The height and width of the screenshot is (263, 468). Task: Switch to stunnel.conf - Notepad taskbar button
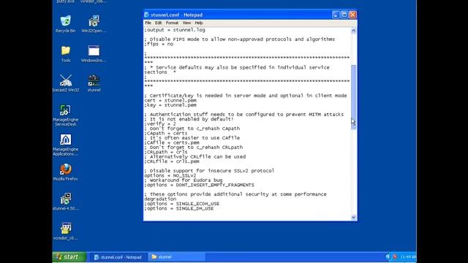point(118,257)
